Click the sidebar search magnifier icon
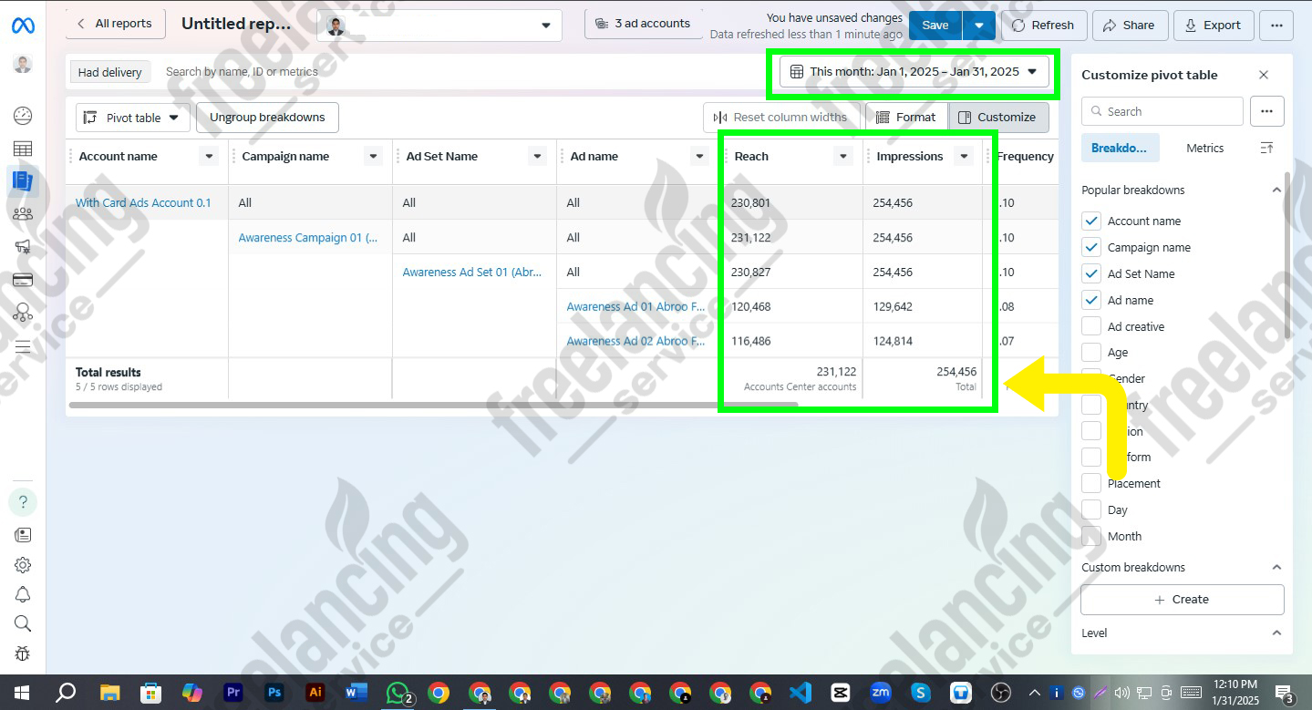1312x710 pixels. [x=23, y=623]
